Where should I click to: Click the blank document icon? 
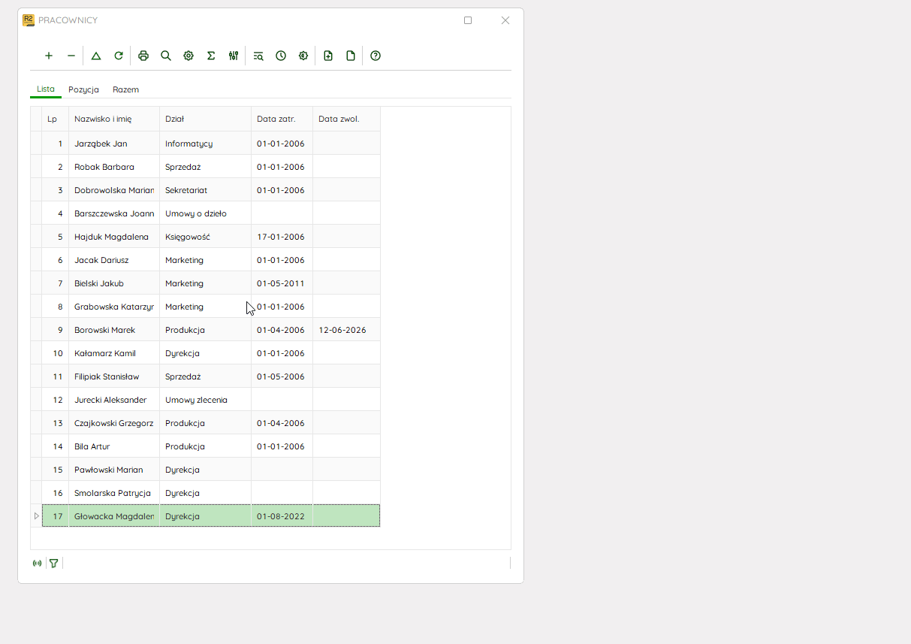coord(351,56)
